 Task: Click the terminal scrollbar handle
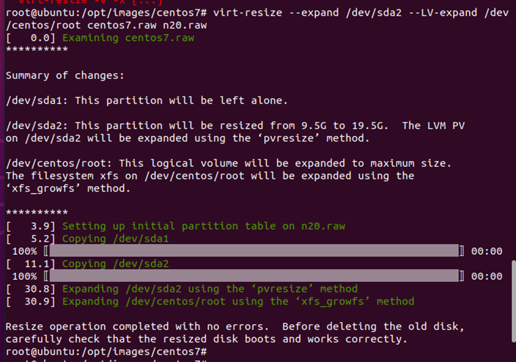(514, 301)
